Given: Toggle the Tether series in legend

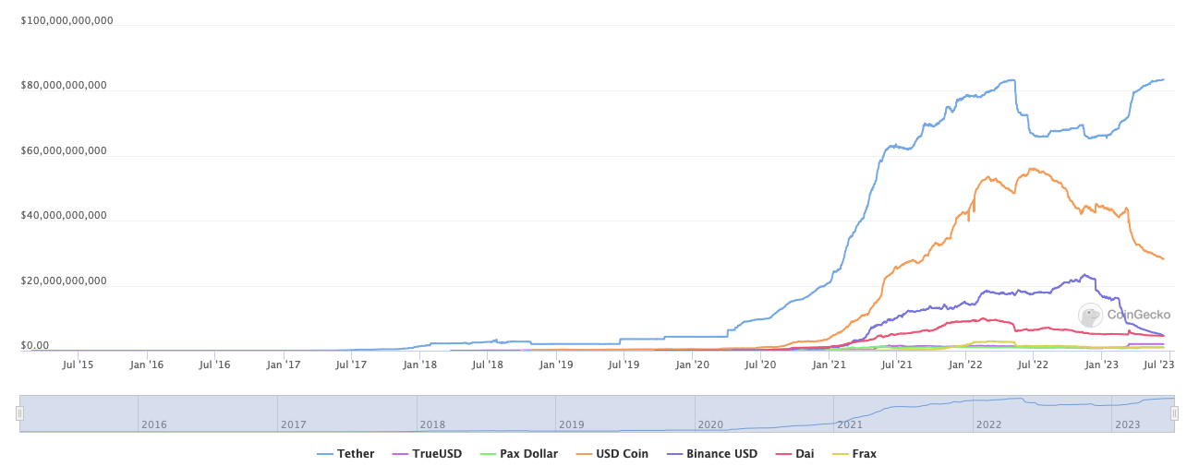Looking at the screenshot, I should (x=345, y=454).
